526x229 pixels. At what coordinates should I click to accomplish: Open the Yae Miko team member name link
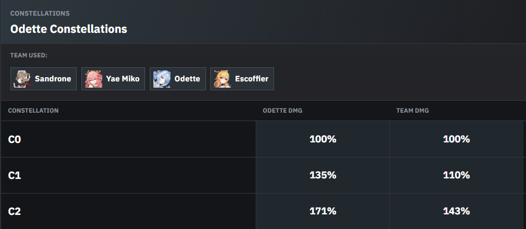123,79
